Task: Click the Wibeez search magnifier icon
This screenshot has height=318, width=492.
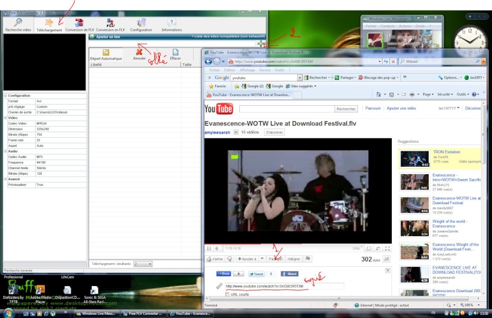Action: [478, 62]
